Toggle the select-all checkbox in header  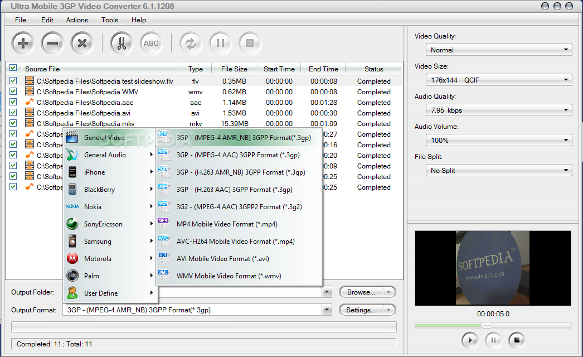pos(13,67)
